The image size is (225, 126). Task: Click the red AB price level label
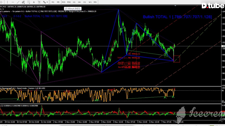[134, 54]
